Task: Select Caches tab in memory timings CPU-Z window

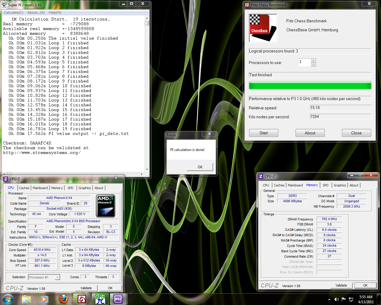Action: tap(279, 185)
